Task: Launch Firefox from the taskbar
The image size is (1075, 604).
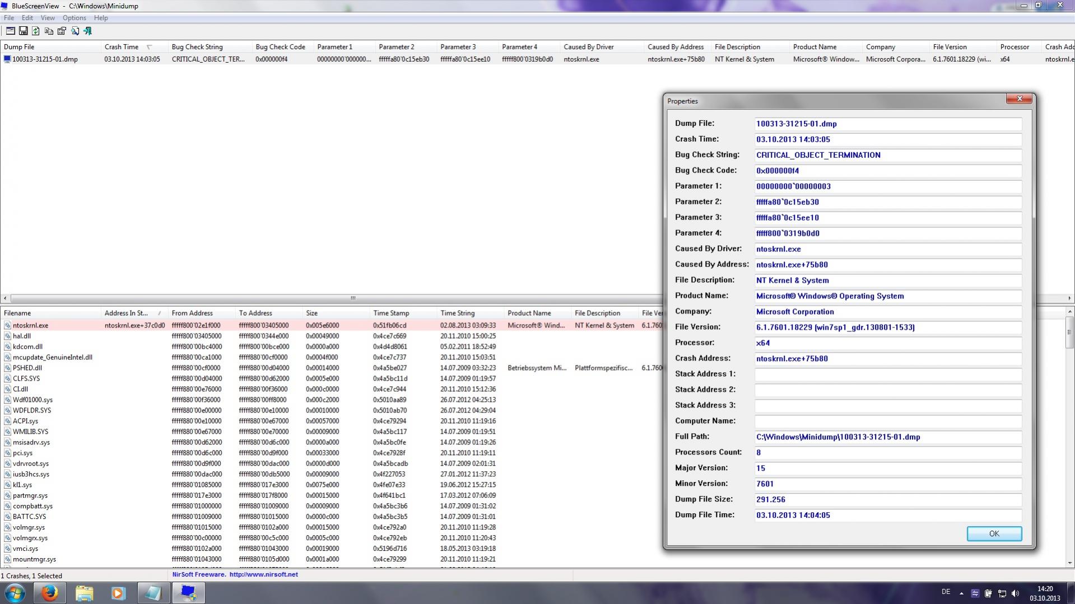Action: (x=49, y=593)
